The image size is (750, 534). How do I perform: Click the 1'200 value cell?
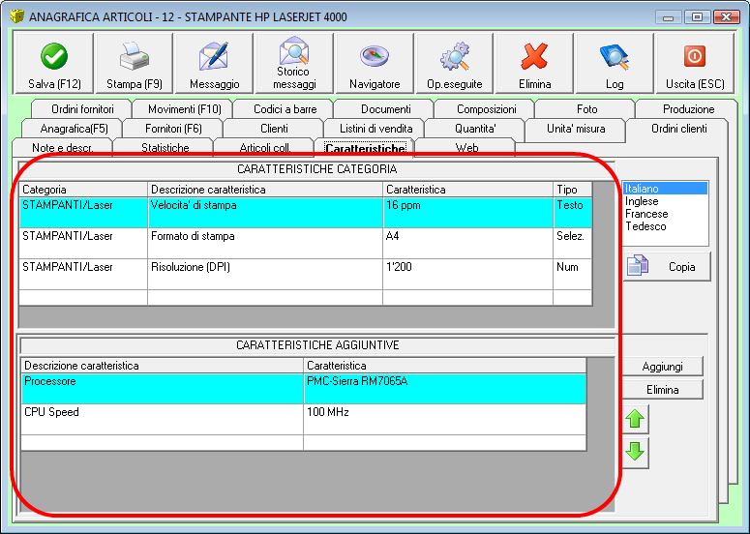[x=467, y=274]
